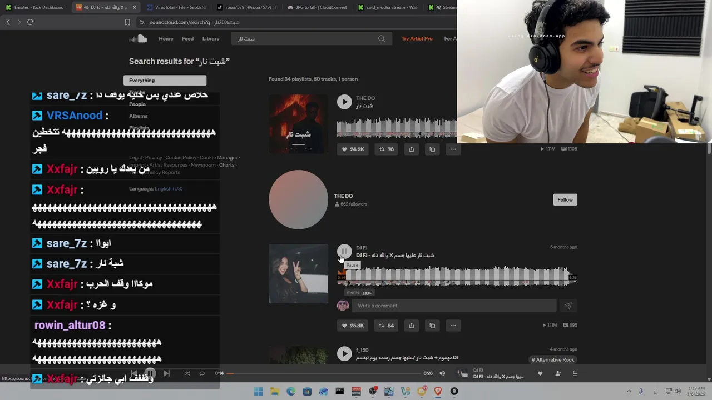Repost the DJ FJ track with 84 reposts
The width and height of the screenshot is (712, 400).
(x=387, y=326)
